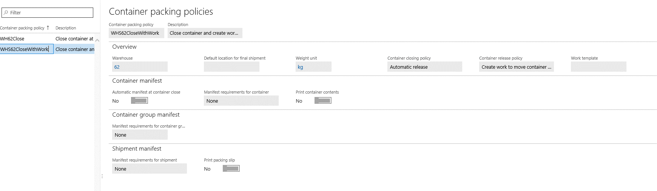
Task: Click the kg weight unit link
Action: tap(300, 67)
